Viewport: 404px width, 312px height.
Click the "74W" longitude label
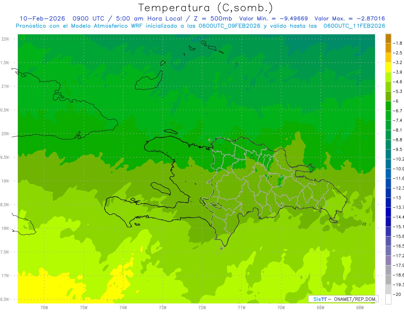pyautogui.click(x=123, y=307)
